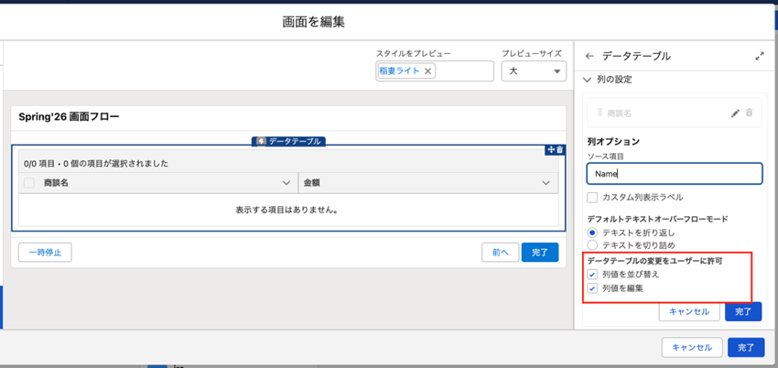Delete the 商談名 column with trash icon

[x=749, y=114]
